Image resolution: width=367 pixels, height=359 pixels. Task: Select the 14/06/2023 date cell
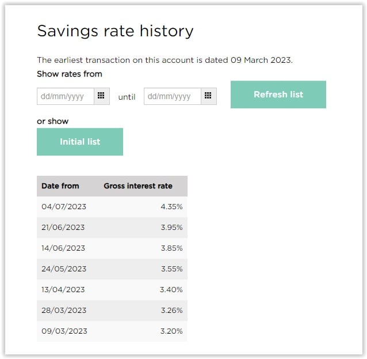click(63, 248)
